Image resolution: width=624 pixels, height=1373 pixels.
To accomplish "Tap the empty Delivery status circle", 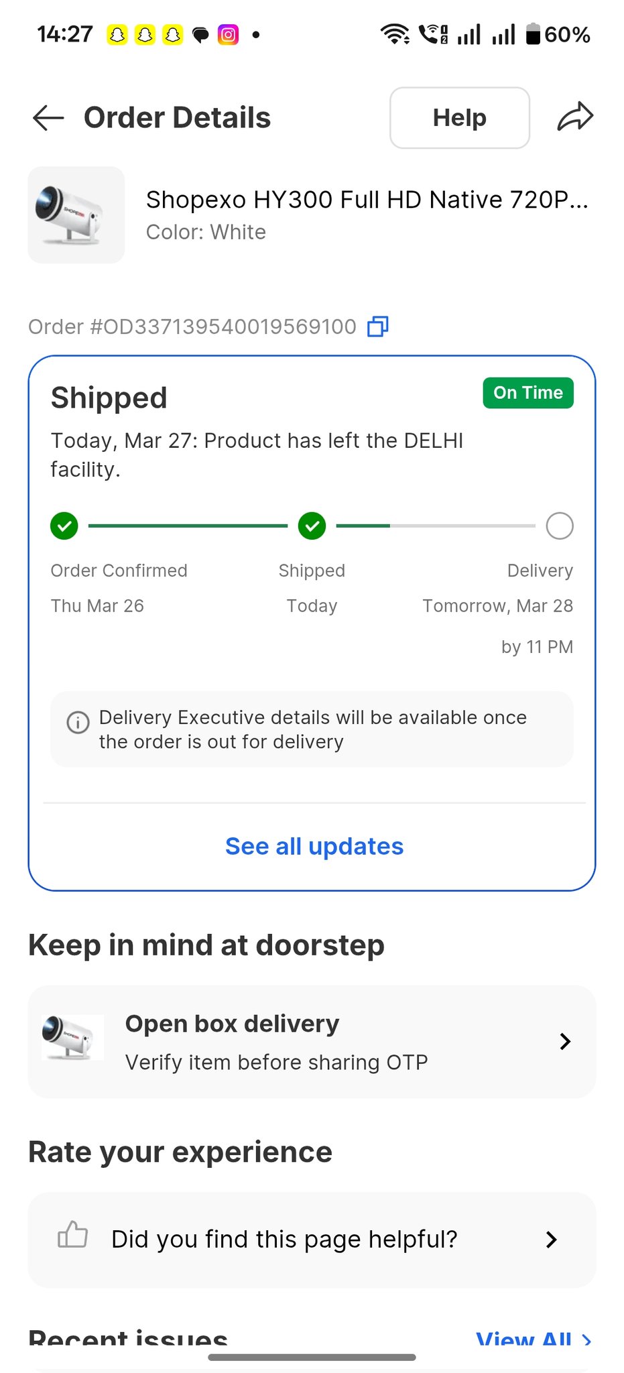I will [x=560, y=526].
